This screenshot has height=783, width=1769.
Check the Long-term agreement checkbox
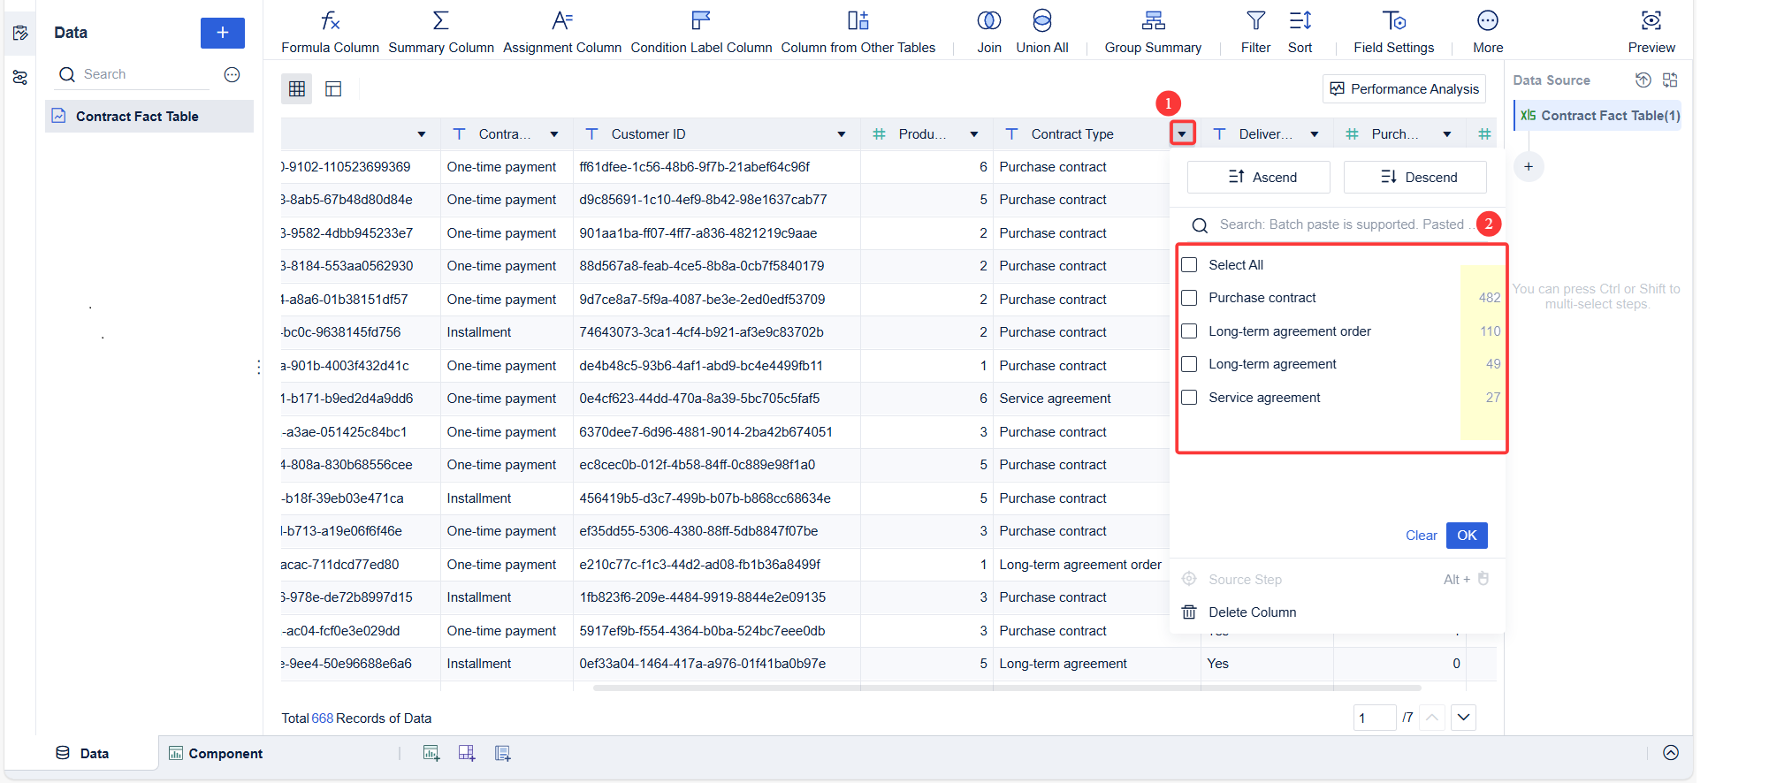[1190, 364]
